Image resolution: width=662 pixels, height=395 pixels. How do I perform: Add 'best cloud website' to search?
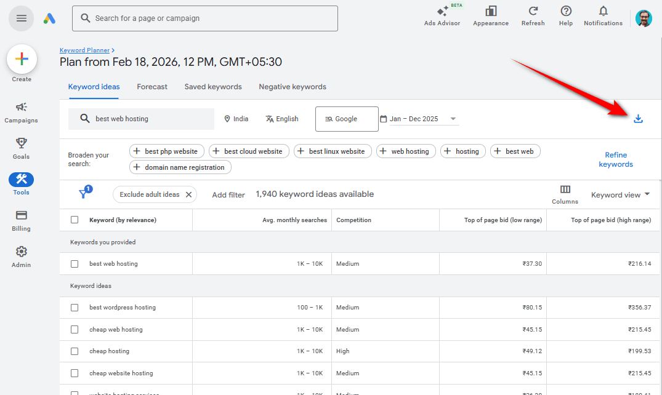click(x=249, y=151)
